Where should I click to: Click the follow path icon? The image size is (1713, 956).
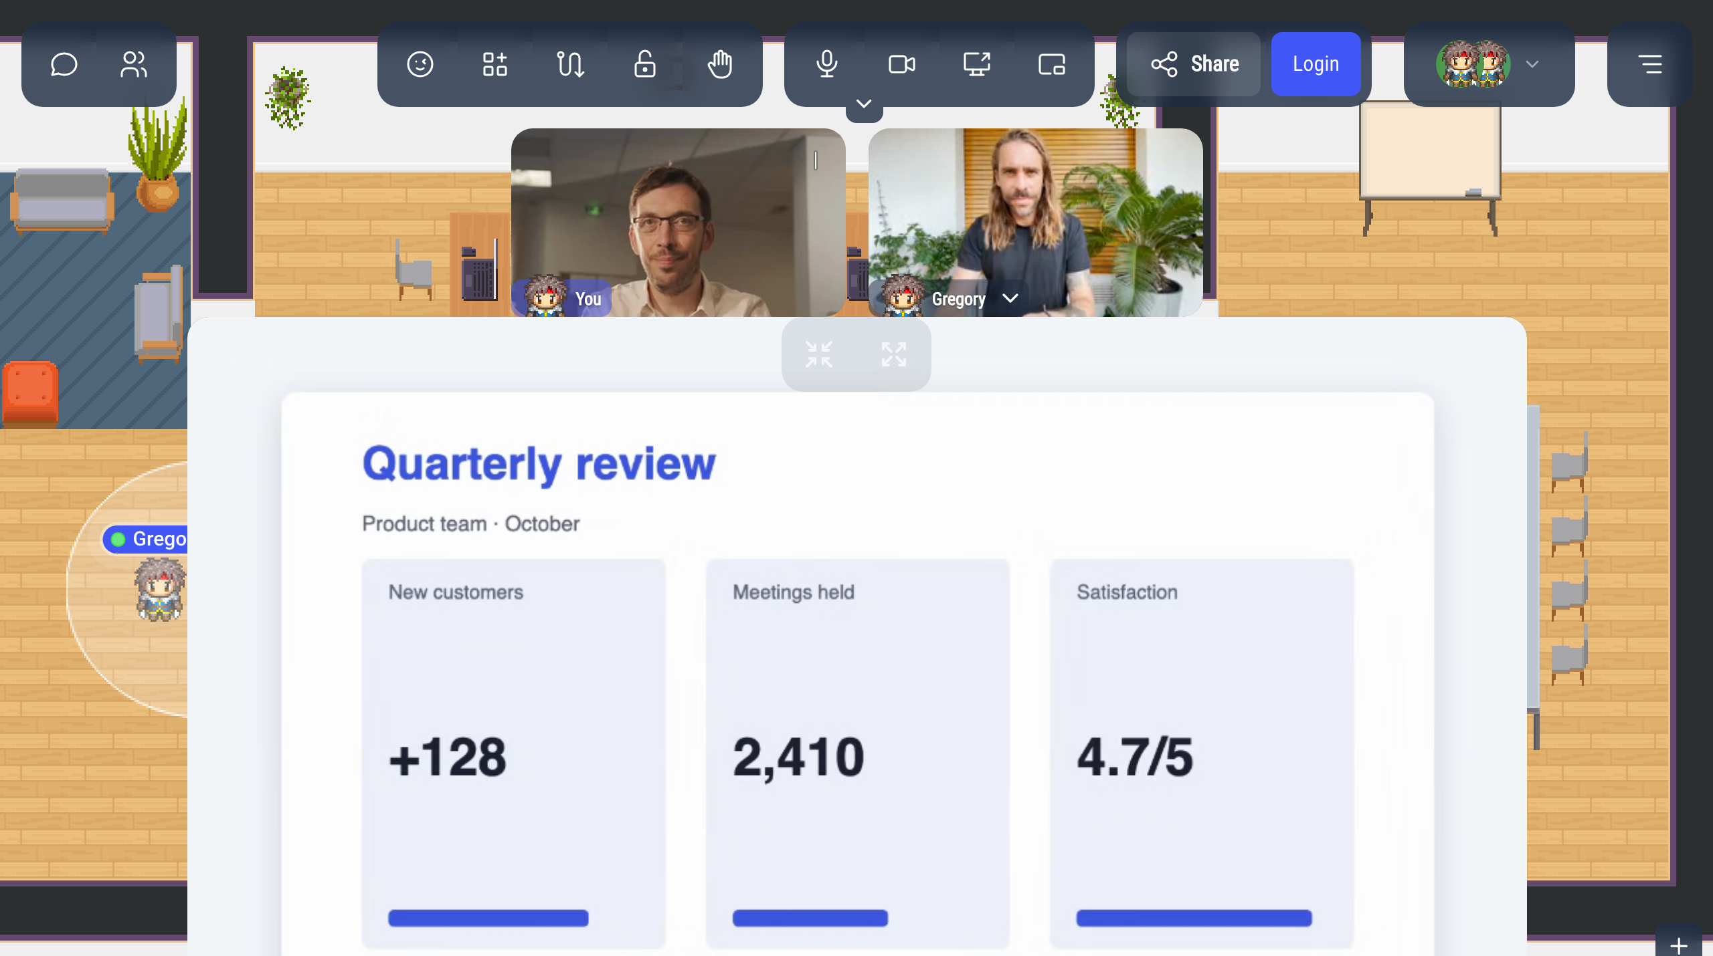(570, 64)
